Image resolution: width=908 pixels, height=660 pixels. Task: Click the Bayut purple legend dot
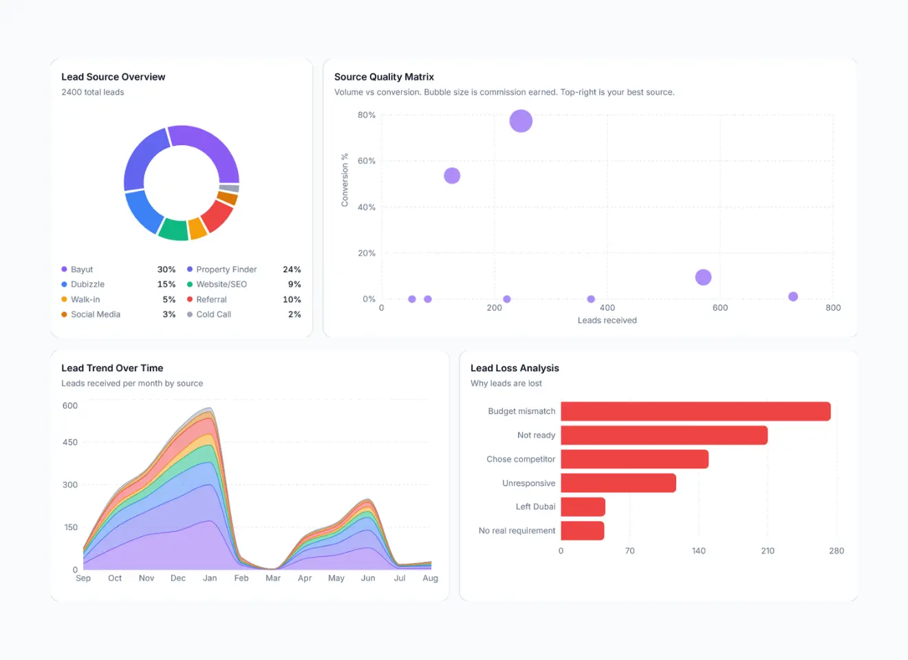click(x=64, y=269)
